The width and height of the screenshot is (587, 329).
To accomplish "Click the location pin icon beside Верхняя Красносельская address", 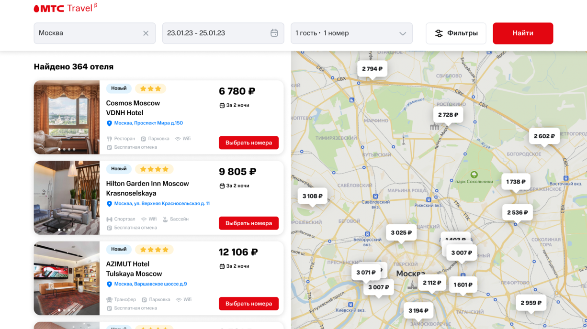I will [x=109, y=204].
